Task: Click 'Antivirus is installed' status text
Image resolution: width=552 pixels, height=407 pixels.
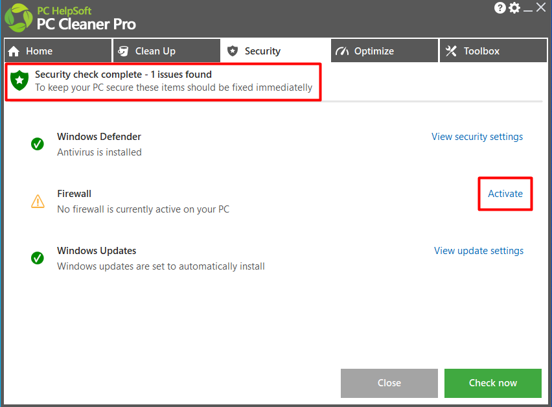Action: (99, 152)
